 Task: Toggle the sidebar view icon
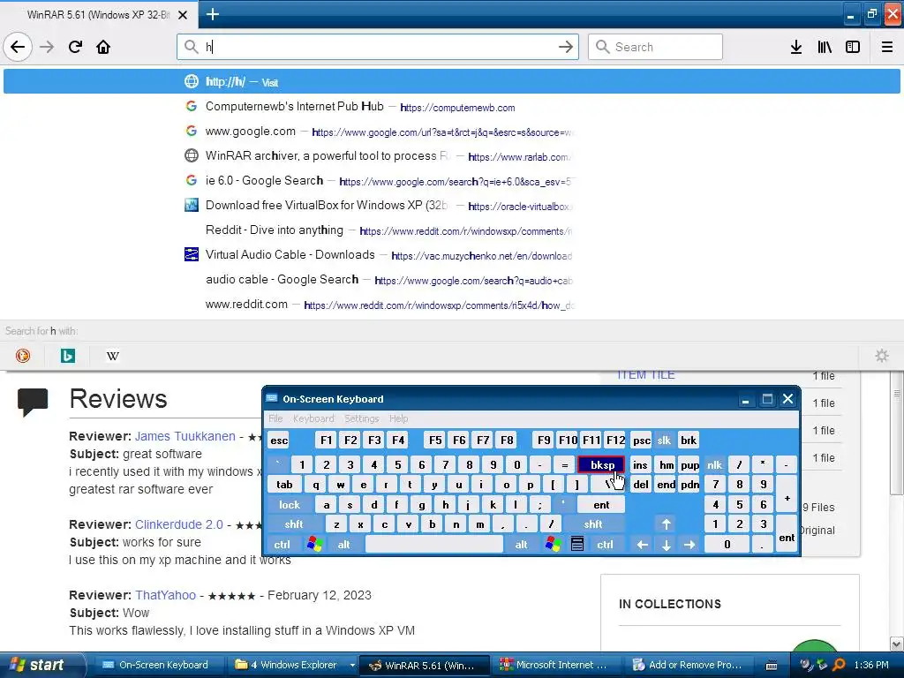(x=853, y=47)
